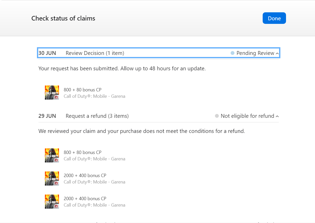Screen dimensions: 315x223
Task: Collapse the Pending Review chevron
Action: (x=277, y=53)
